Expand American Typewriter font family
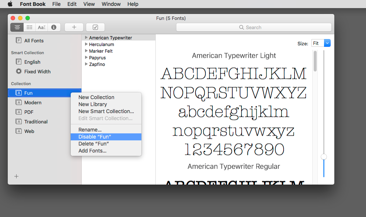The width and height of the screenshot is (366, 217). coord(86,37)
